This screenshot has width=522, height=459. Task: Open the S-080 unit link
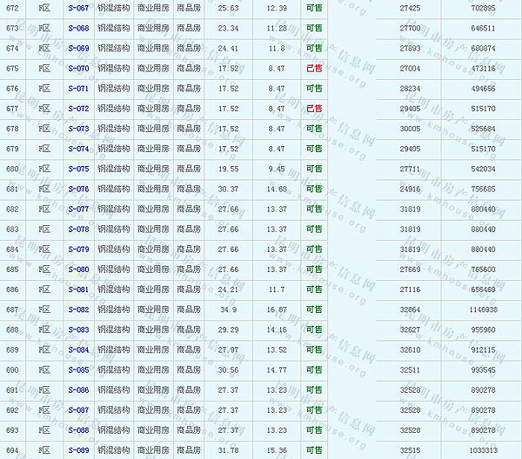[78, 269]
